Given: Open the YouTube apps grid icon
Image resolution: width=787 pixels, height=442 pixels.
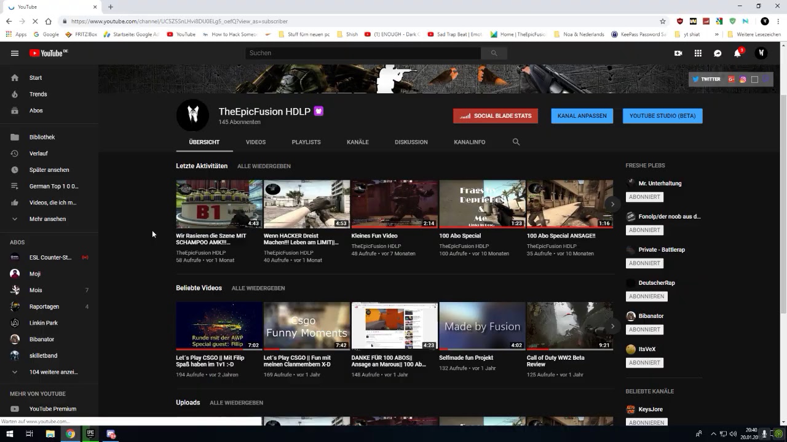Looking at the screenshot, I should pyautogui.click(x=698, y=53).
